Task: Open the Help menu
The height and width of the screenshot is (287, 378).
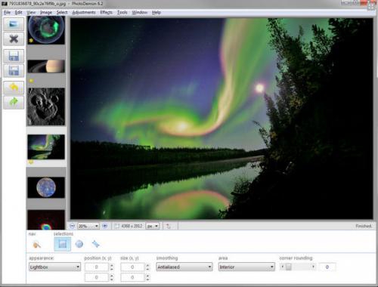Action: tap(156, 12)
